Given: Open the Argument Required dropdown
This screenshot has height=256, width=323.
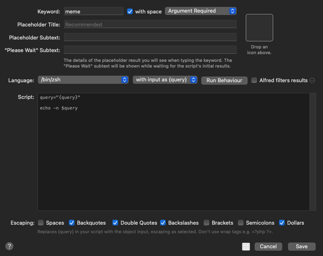Looking at the screenshot, I should (201, 11).
